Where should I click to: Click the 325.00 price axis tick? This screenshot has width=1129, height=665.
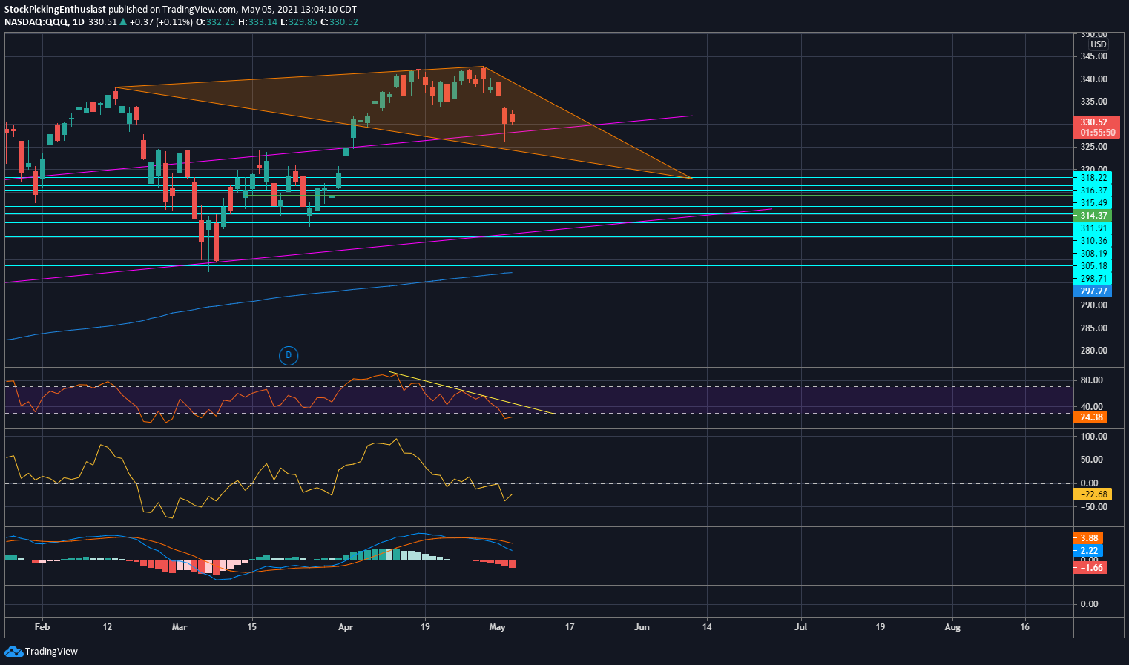[1094, 147]
